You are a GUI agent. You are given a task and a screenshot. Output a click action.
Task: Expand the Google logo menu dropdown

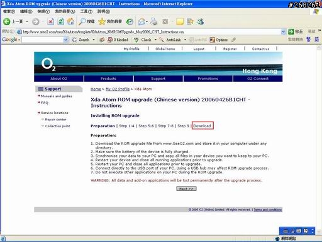(x=19, y=40)
